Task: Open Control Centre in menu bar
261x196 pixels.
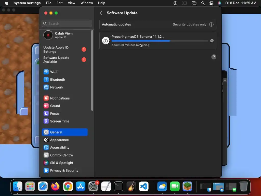Action: click(x=211, y=3)
